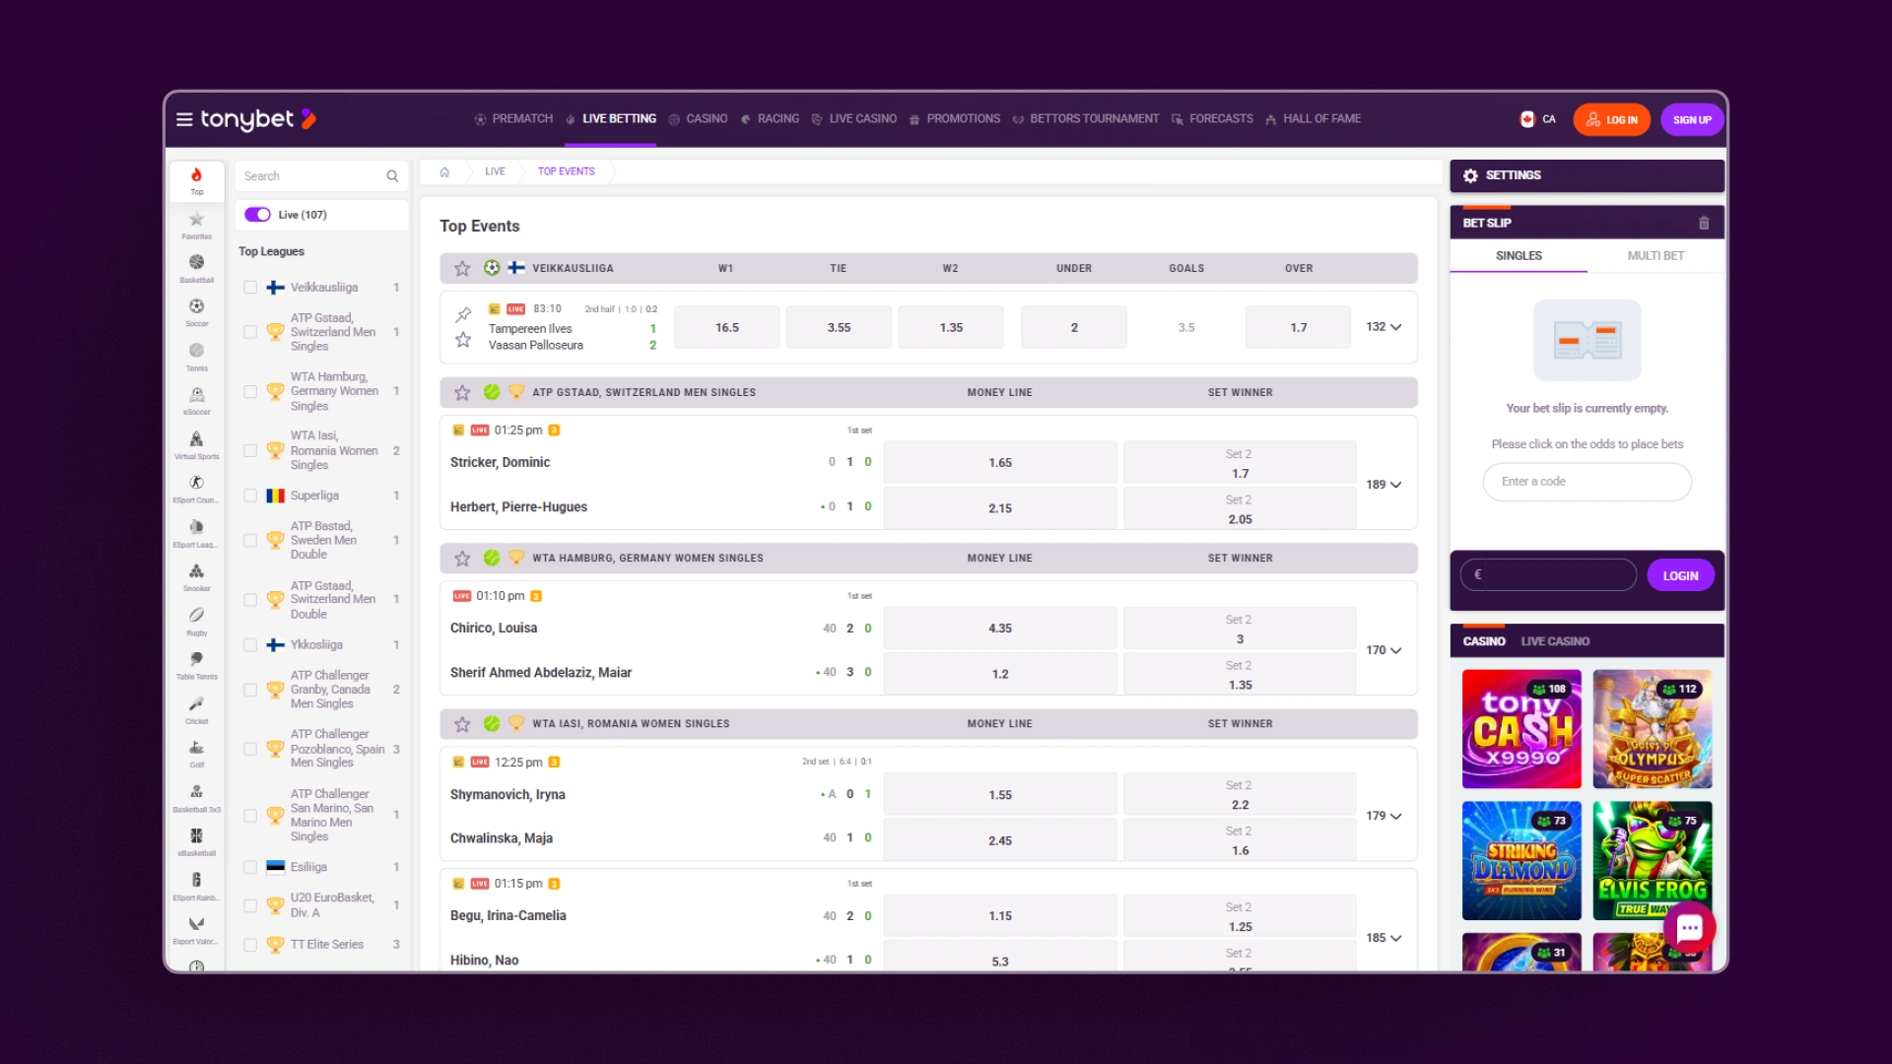The height and width of the screenshot is (1064, 1892).
Task: Open the Live Betting section
Action: click(611, 119)
